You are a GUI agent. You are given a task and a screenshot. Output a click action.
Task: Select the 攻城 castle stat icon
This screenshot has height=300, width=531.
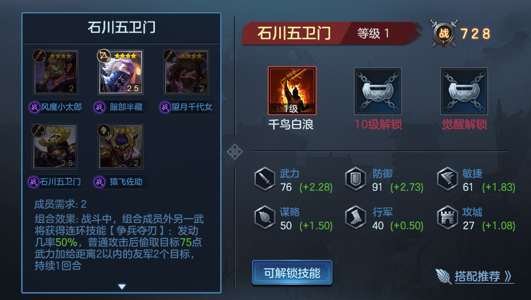[448, 217]
